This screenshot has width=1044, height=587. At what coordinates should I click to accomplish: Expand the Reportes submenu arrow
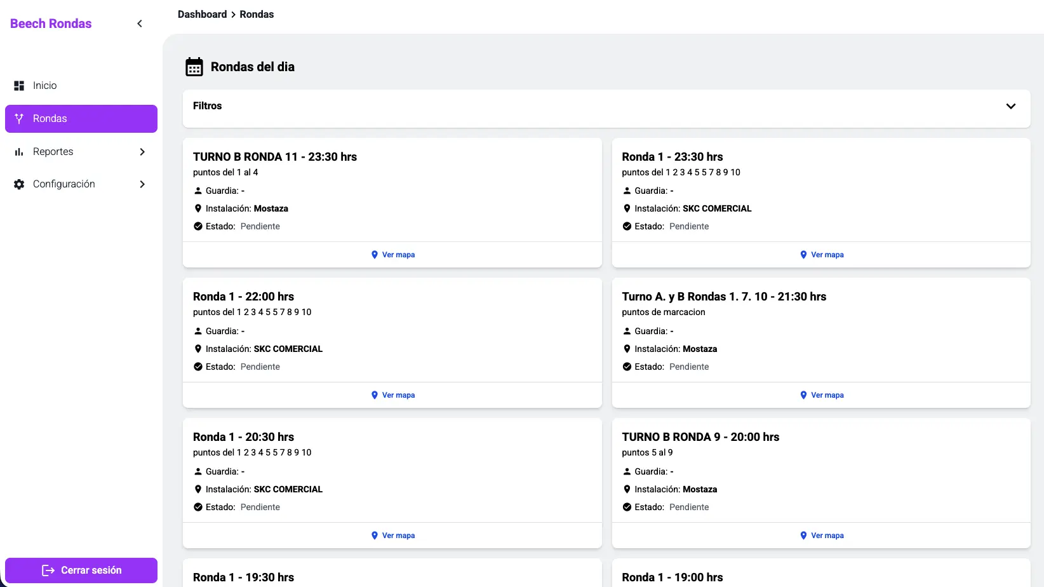pos(142,152)
